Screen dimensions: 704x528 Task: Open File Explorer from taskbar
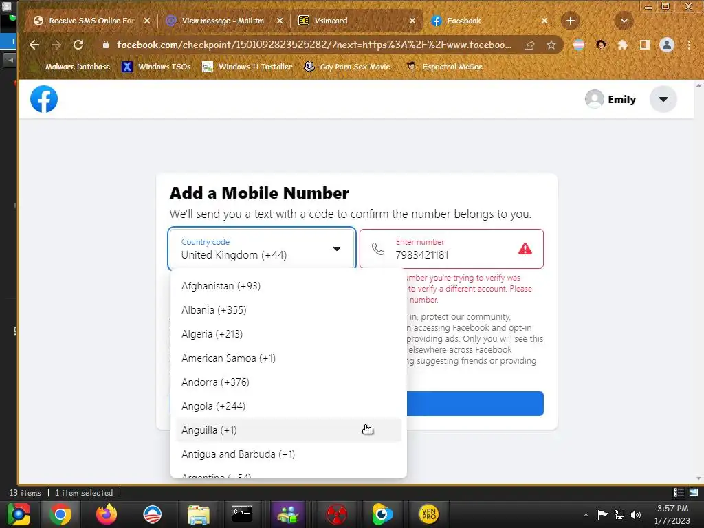[x=199, y=514]
